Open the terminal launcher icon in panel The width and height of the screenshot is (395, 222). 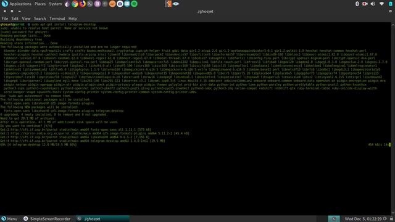(90, 4)
